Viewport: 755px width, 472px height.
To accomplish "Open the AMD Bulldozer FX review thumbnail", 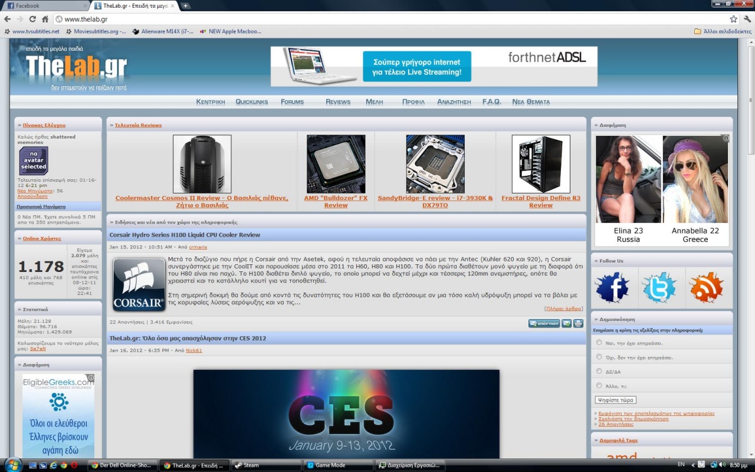I will (336, 164).
